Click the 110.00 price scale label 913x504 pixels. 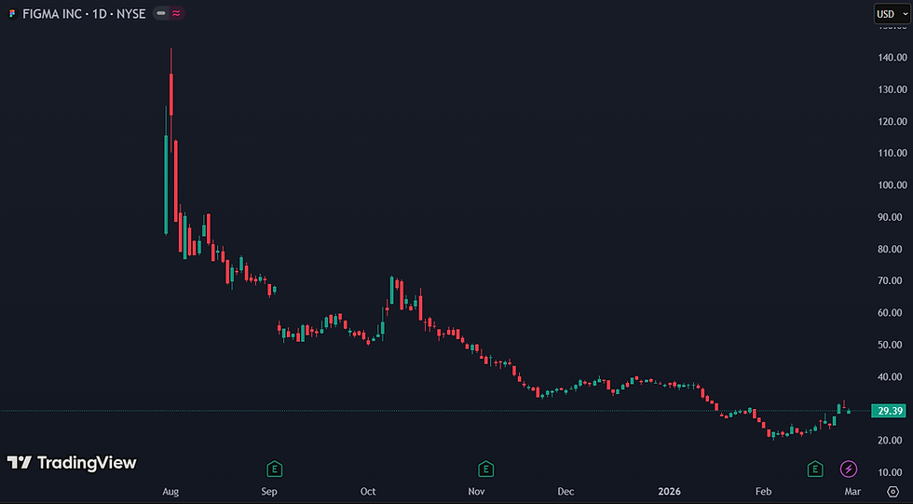pos(893,153)
